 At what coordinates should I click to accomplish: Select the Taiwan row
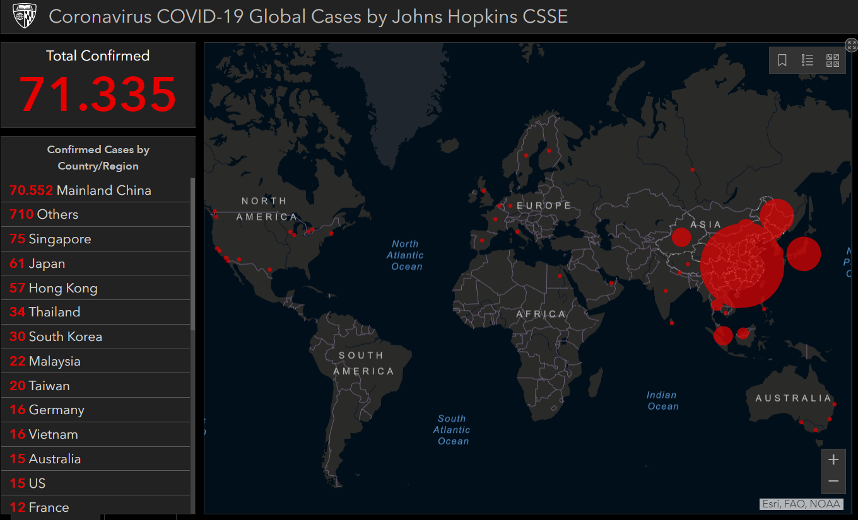(96, 386)
